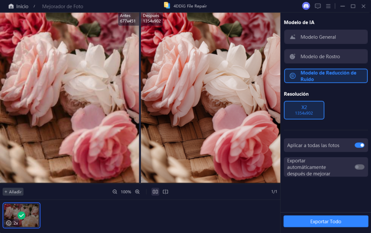Select Modelo General AI model
Screen dimensions: 371x233
tap(326, 37)
